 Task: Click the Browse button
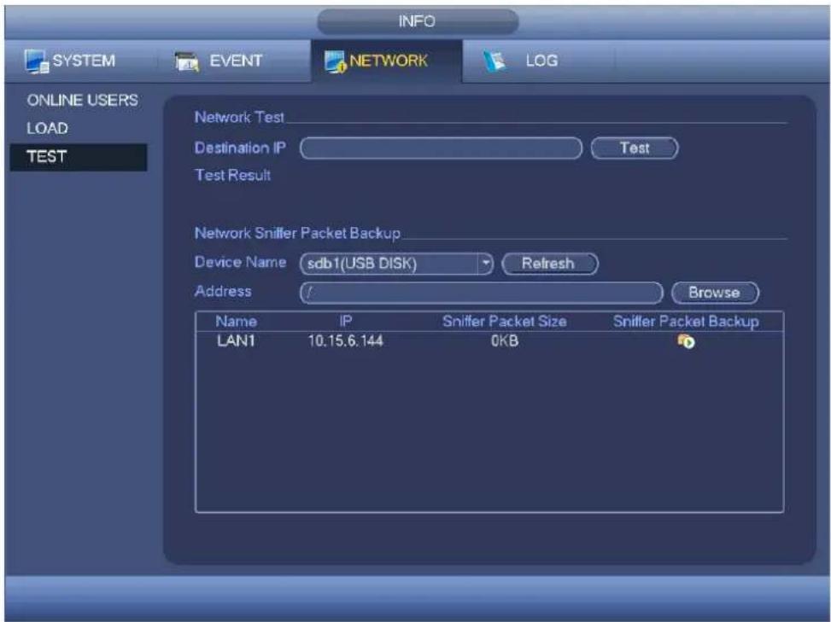click(715, 293)
